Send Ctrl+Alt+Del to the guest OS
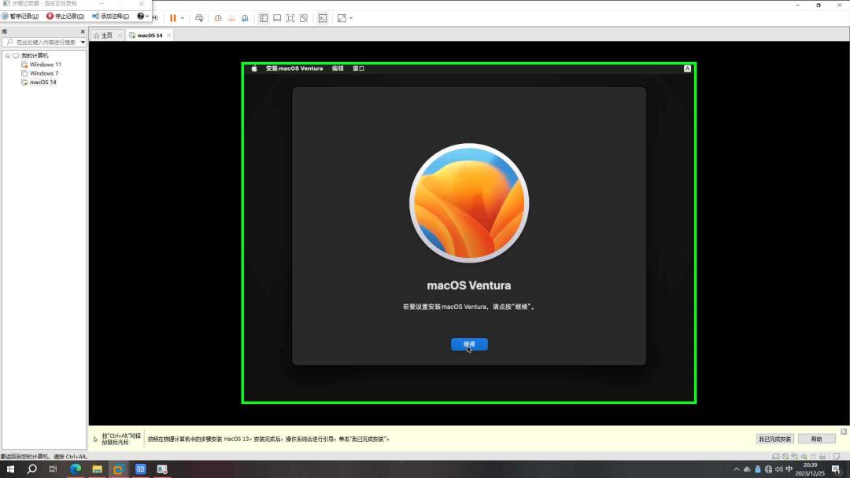Image resolution: width=850 pixels, height=478 pixels. 199,17
